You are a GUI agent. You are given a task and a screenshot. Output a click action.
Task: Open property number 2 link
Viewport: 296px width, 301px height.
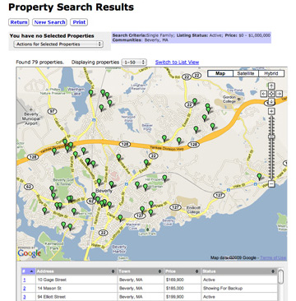click(25, 289)
